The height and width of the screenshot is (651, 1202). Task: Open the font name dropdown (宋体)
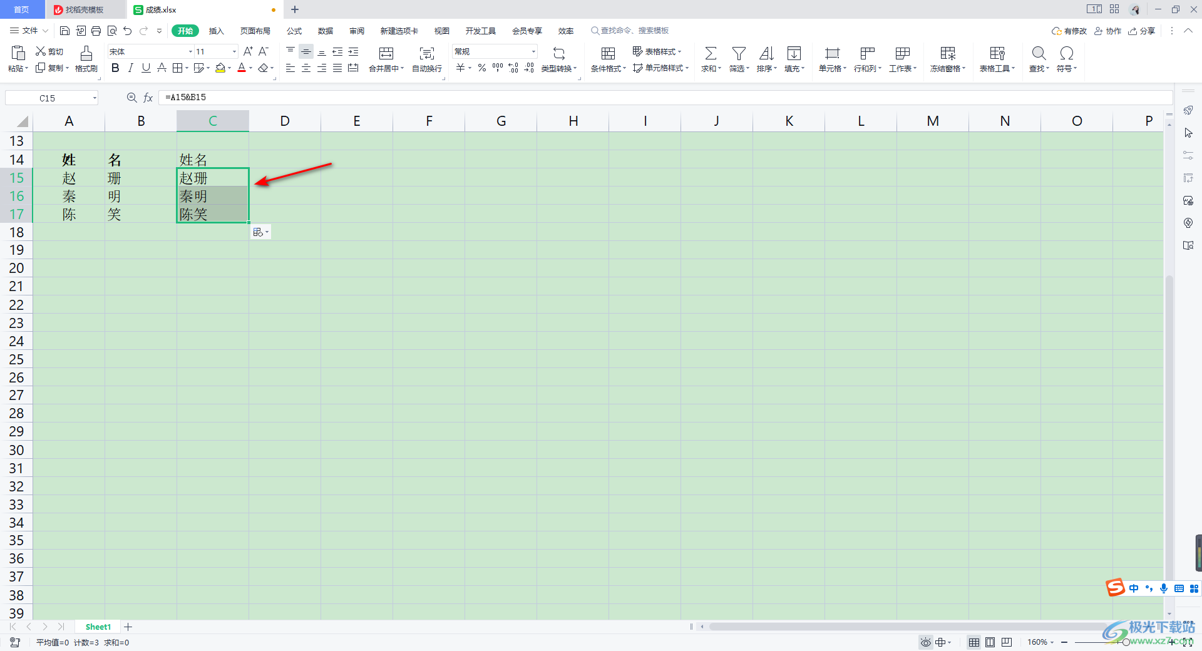coord(190,51)
